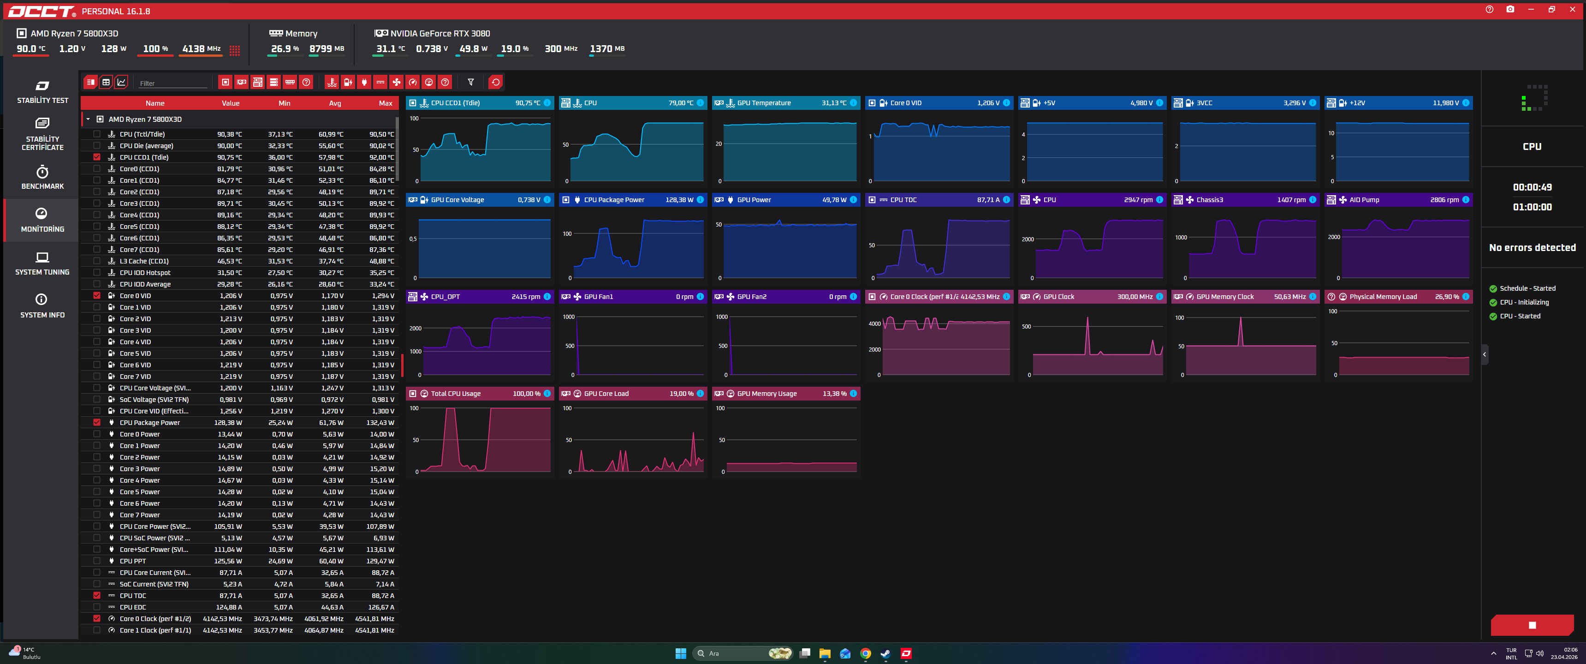
Task: Sort the table by the Avg column
Action: pyautogui.click(x=335, y=103)
